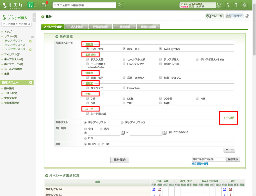Uncheck the Jwell Rymbei operator checkbox
The image size is (256, 196).
point(161,49)
